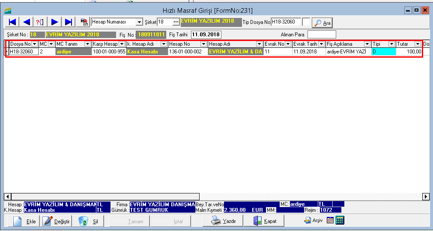433x231 pixels.
Task: Open the Evrak No column filter dropdown
Action: coord(288,44)
